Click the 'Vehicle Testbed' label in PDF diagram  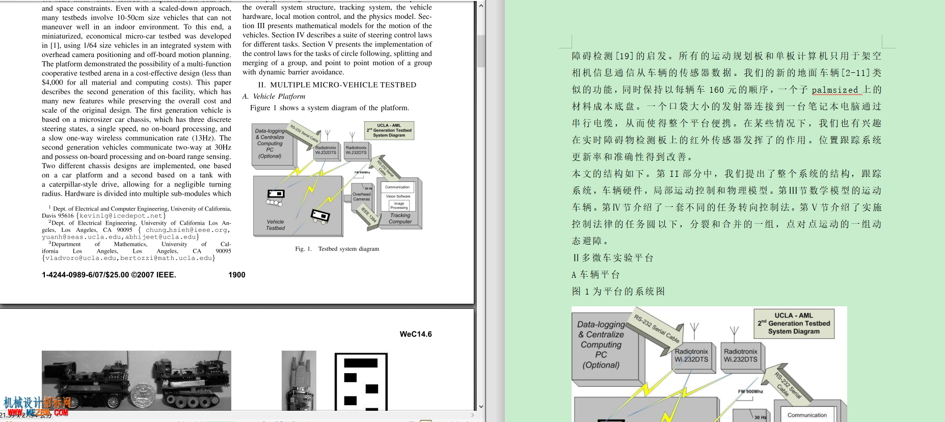pyautogui.click(x=276, y=225)
